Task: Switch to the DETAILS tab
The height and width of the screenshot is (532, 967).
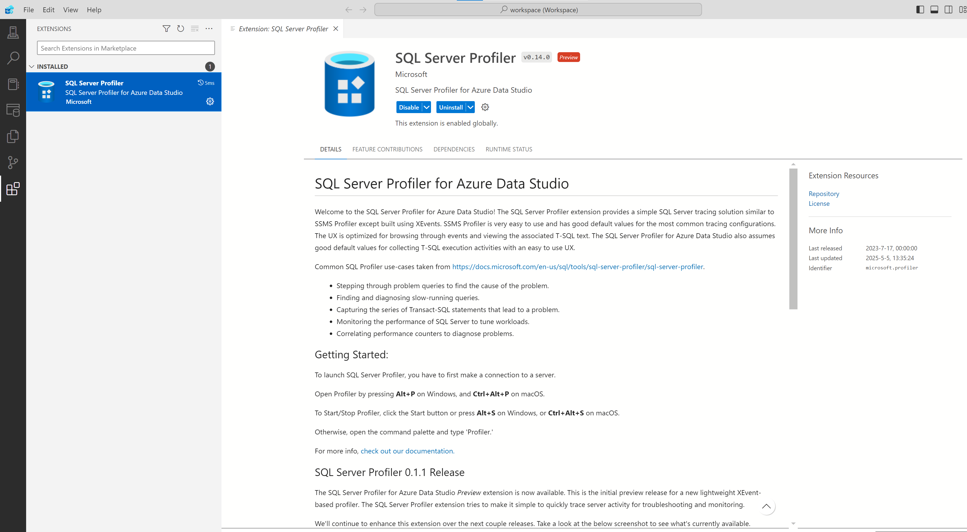Action: (x=331, y=149)
